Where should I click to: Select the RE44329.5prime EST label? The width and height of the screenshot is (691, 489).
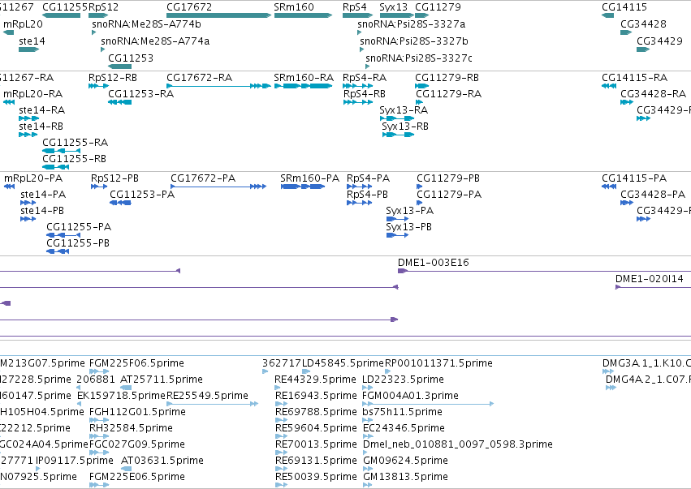point(316,380)
